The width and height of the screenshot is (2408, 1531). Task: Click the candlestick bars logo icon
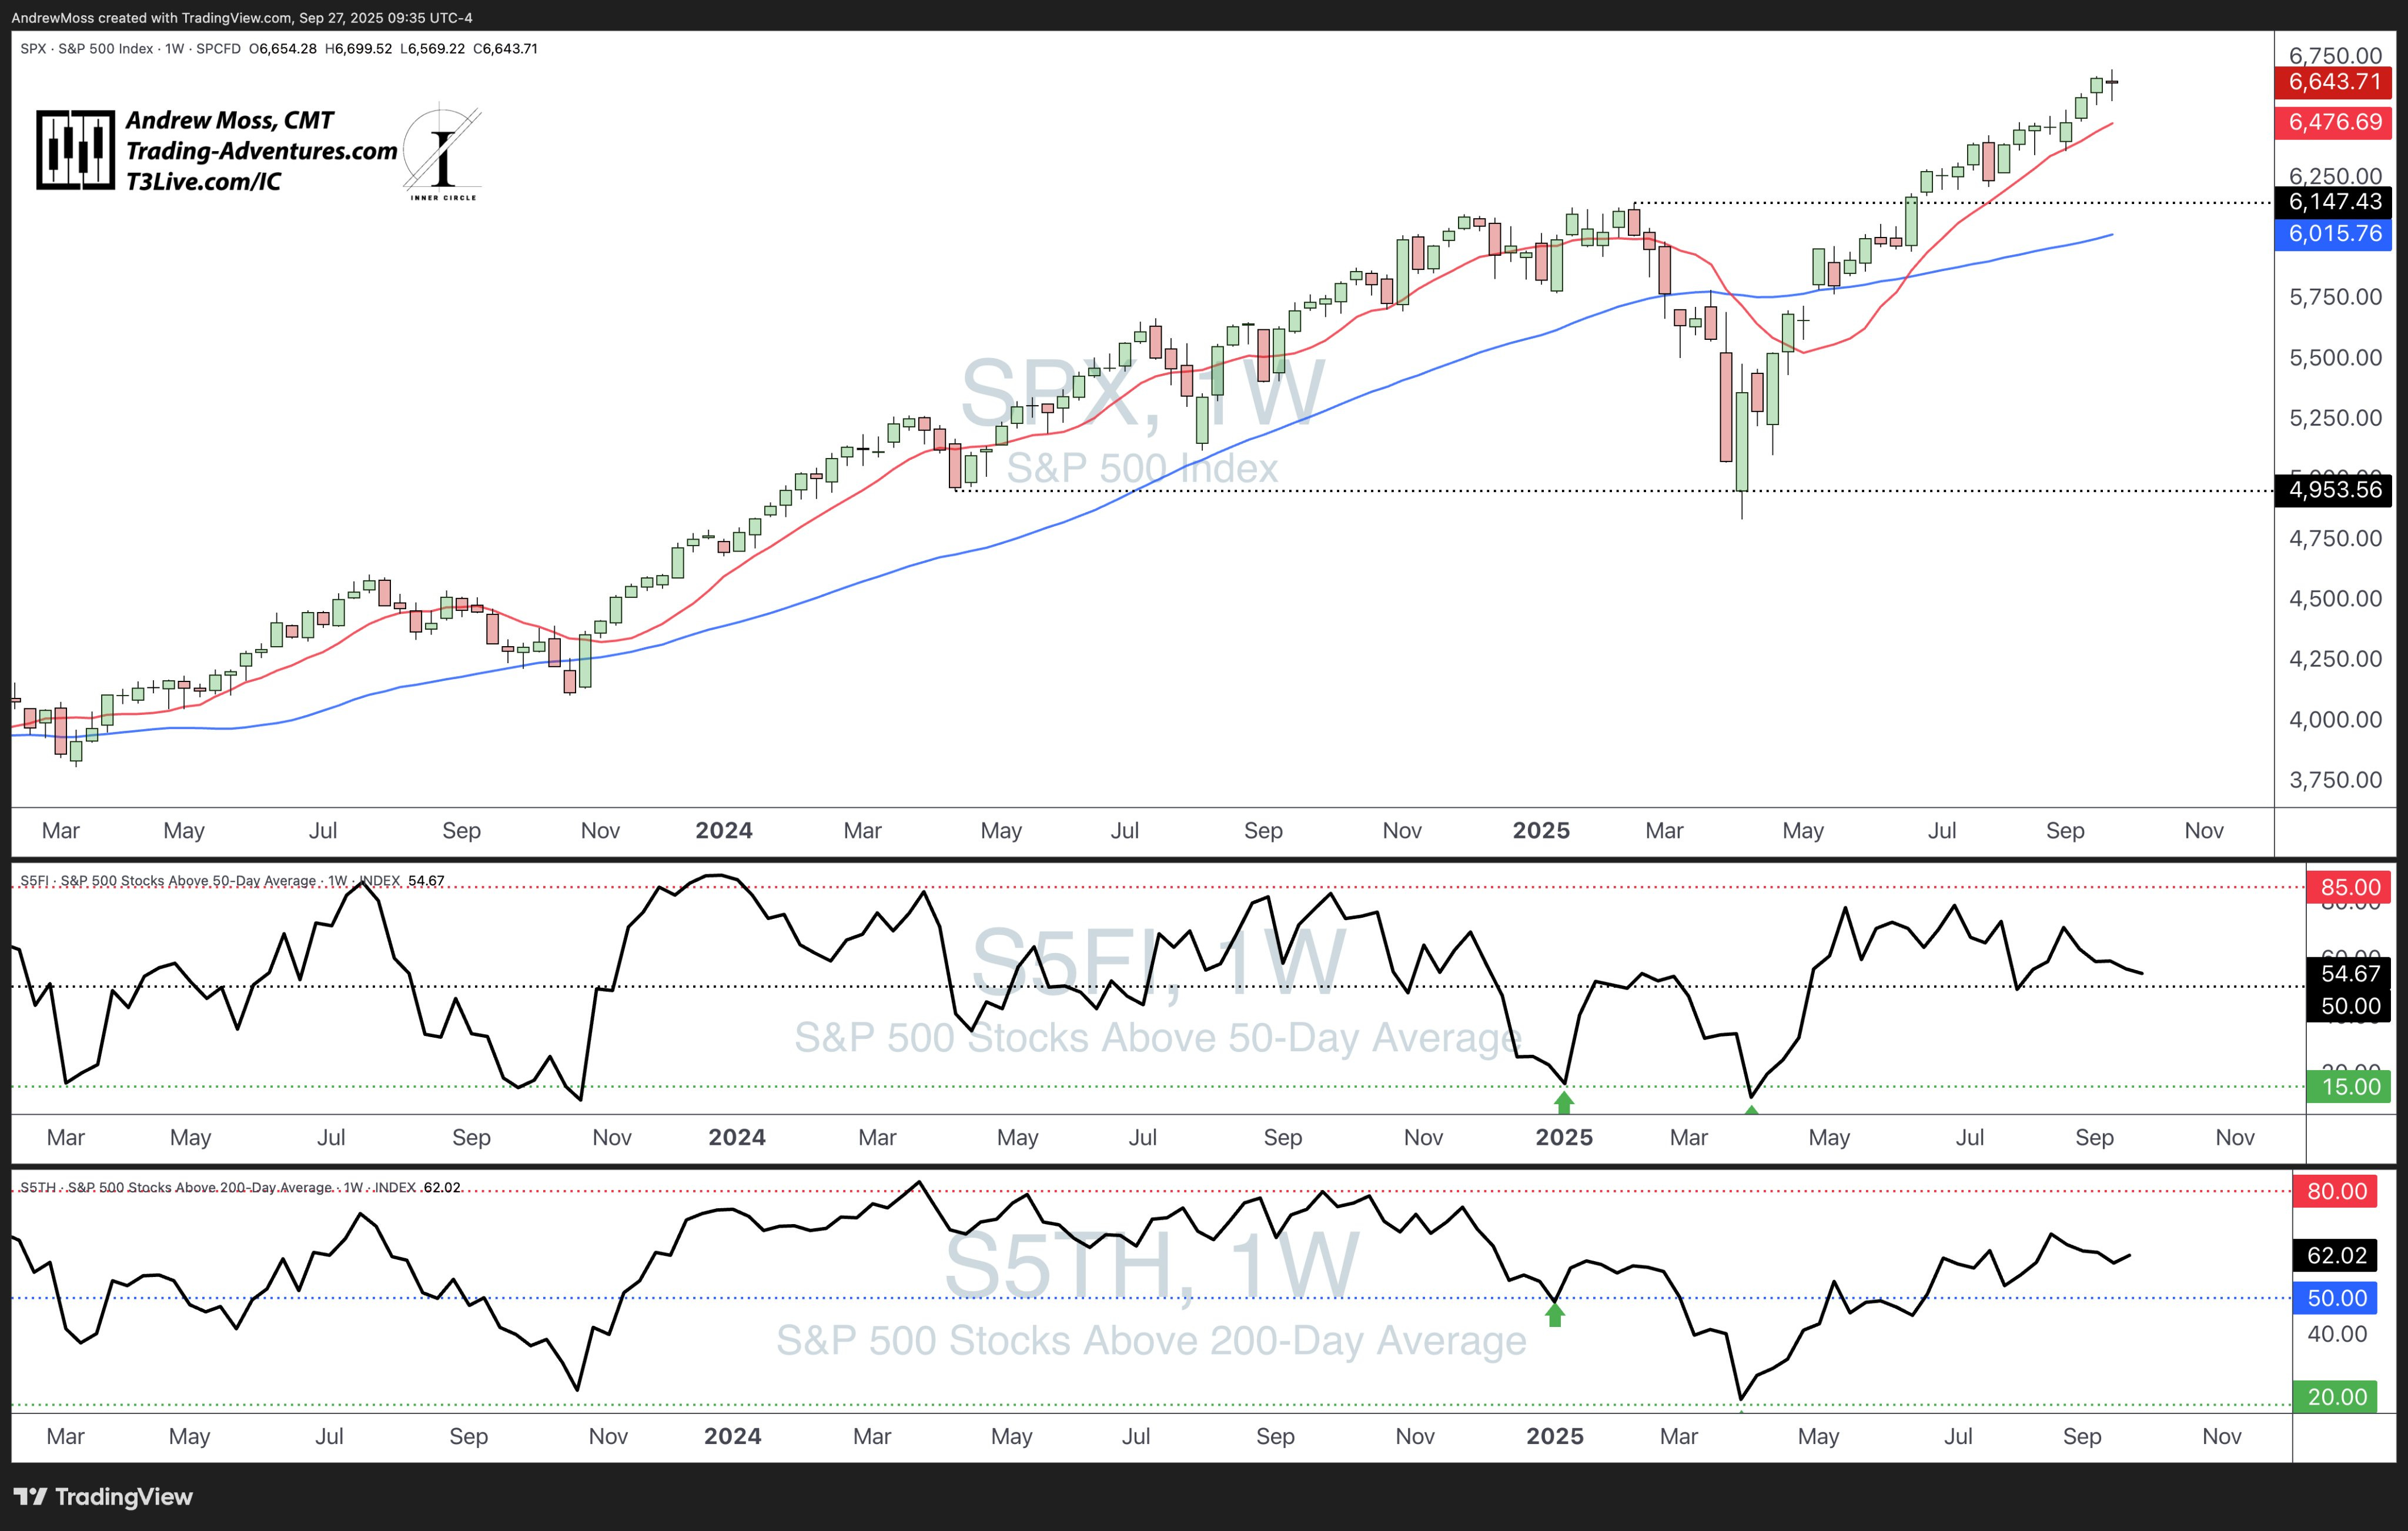point(75,150)
